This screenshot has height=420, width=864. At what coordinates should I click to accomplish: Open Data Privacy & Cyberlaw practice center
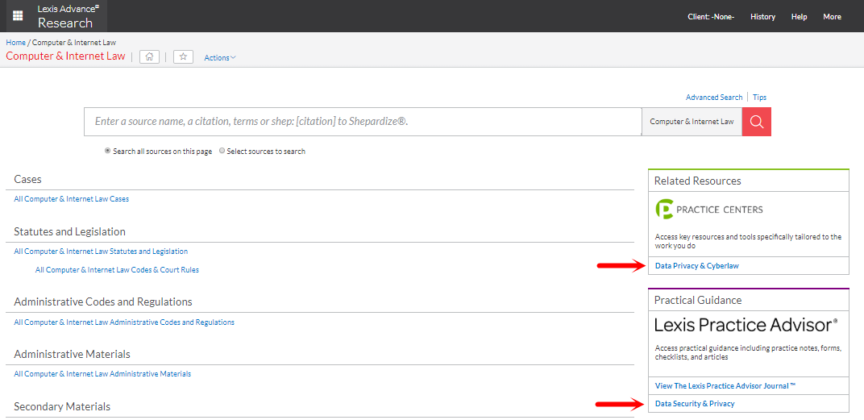pyautogui.click(x=696, y=266)
